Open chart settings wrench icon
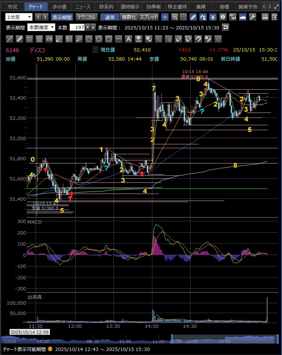The image size is (282, 355). click(252, 17)
